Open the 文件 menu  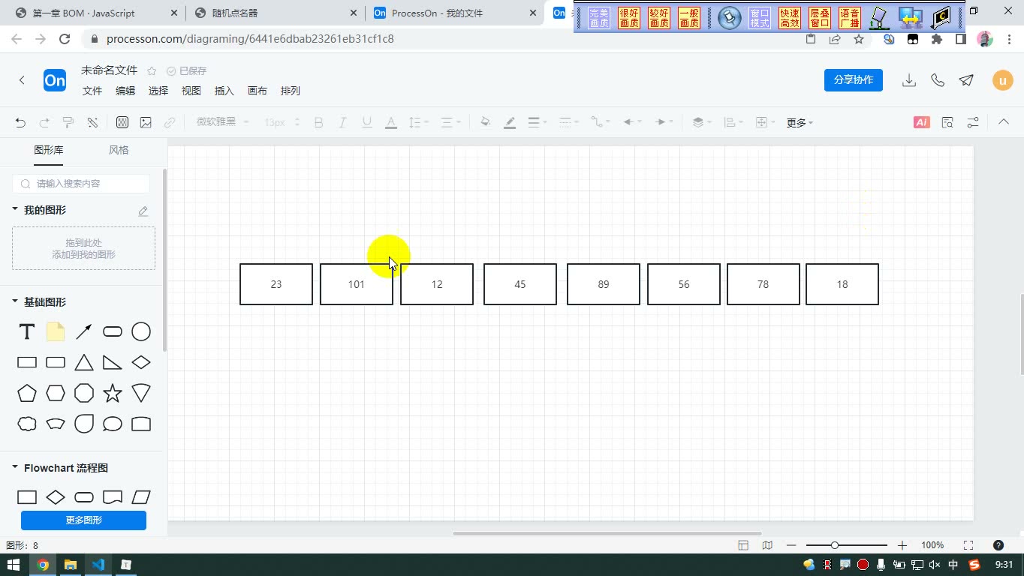tap(92, 91)
